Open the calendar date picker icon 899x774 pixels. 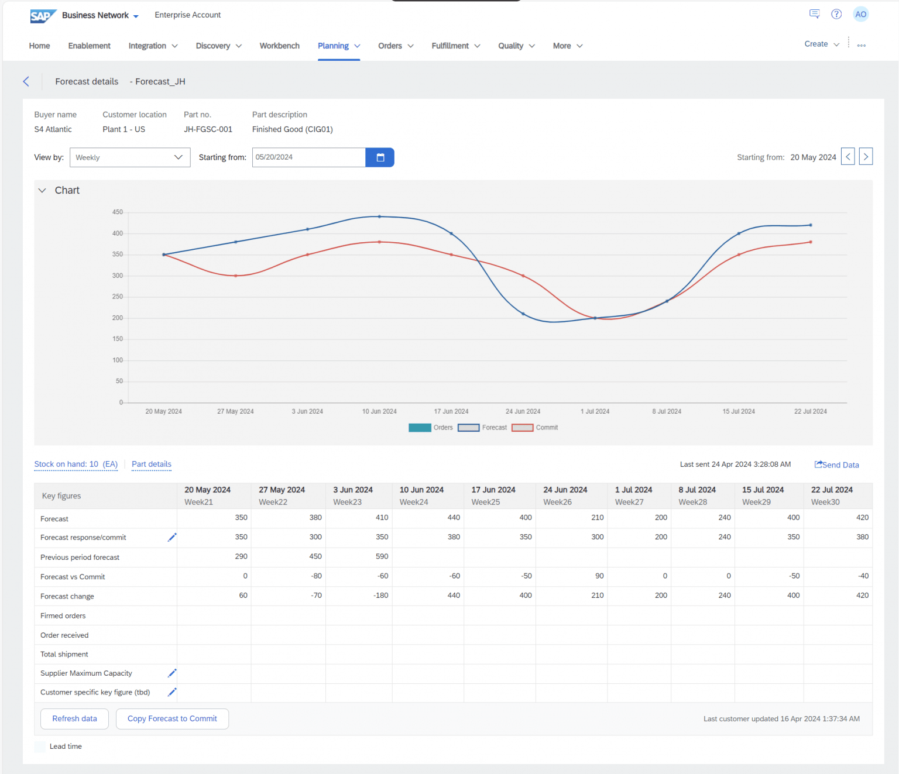pyautogui.click(x=380, y=157)
